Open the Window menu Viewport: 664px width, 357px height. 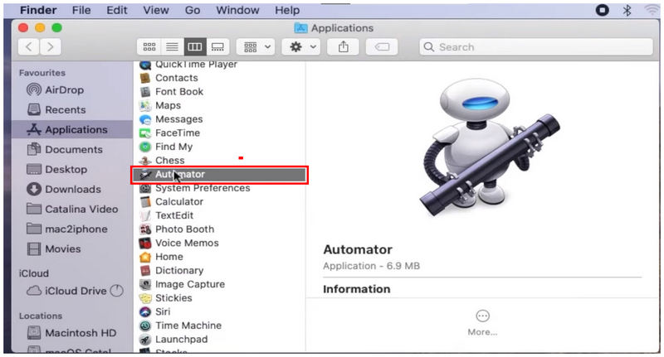click(x=237, y=10)
